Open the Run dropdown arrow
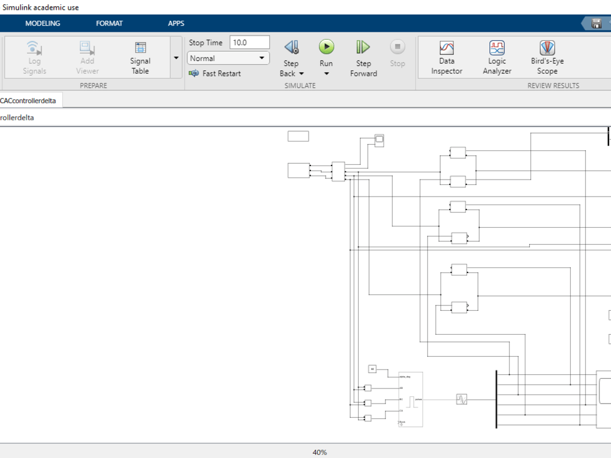Viewport: 611px width, 458px height. [x=326, y=74]
